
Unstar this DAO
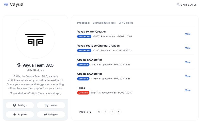[51, 105]
